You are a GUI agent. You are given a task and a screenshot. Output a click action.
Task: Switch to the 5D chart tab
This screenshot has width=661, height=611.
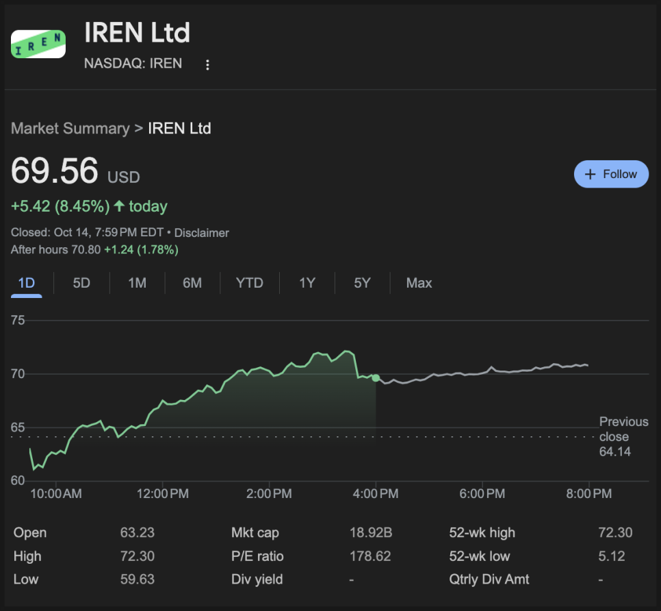81,283
